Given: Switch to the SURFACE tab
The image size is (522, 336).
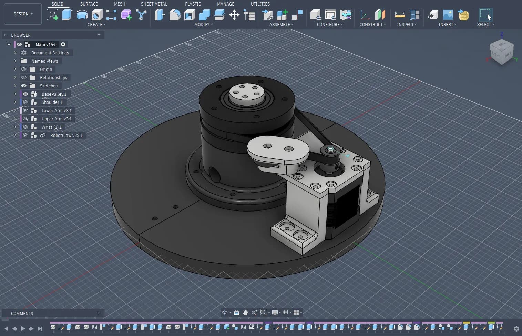Looking at the screenshot, I should pyautogui.click(x=89, y=4).
